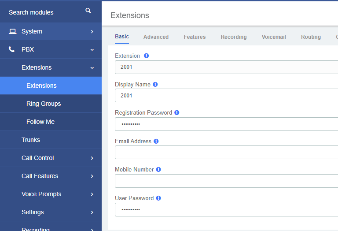Click info icon next to User Password

coord(158,198)
